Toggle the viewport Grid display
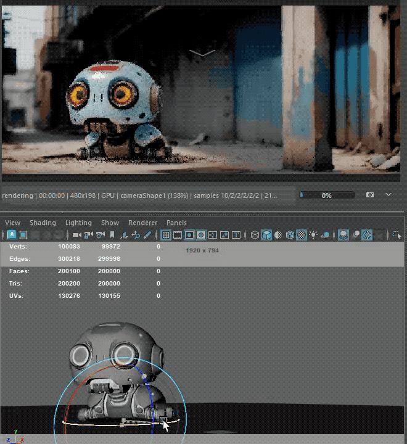This screenshot has height=444, width=407. coord(166,235)
